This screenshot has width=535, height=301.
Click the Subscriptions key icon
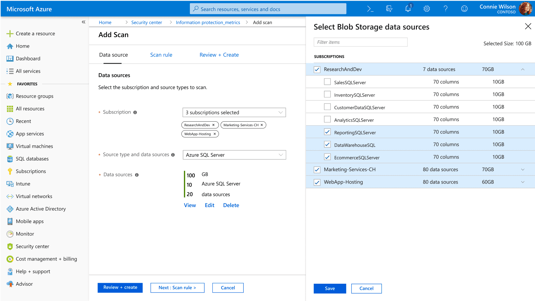point(10,171)
